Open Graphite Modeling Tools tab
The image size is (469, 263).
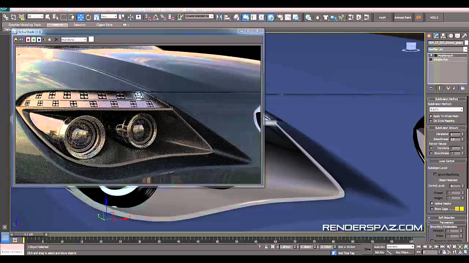pyautogui.click(x=25, y=25)
